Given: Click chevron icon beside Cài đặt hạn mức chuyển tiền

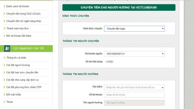Looking at the screenshot, I should pos(4,73).
